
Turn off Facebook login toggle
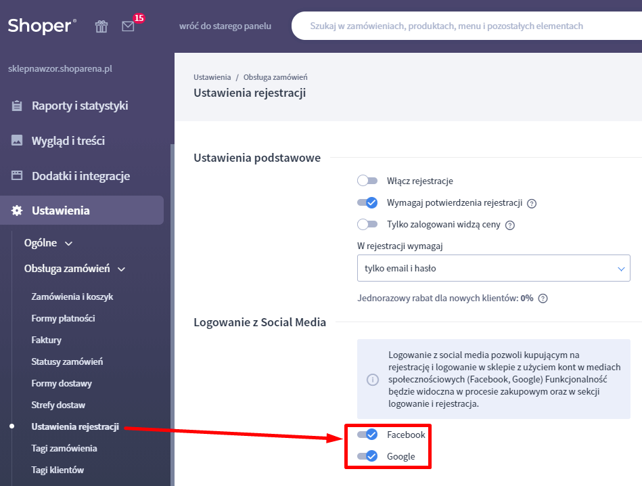tap(367, 435)
